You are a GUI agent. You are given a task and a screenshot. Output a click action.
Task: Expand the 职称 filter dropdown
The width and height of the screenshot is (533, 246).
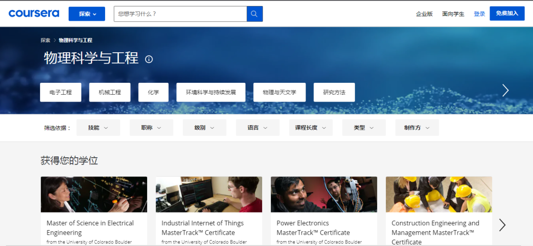[x=152, y=128]
